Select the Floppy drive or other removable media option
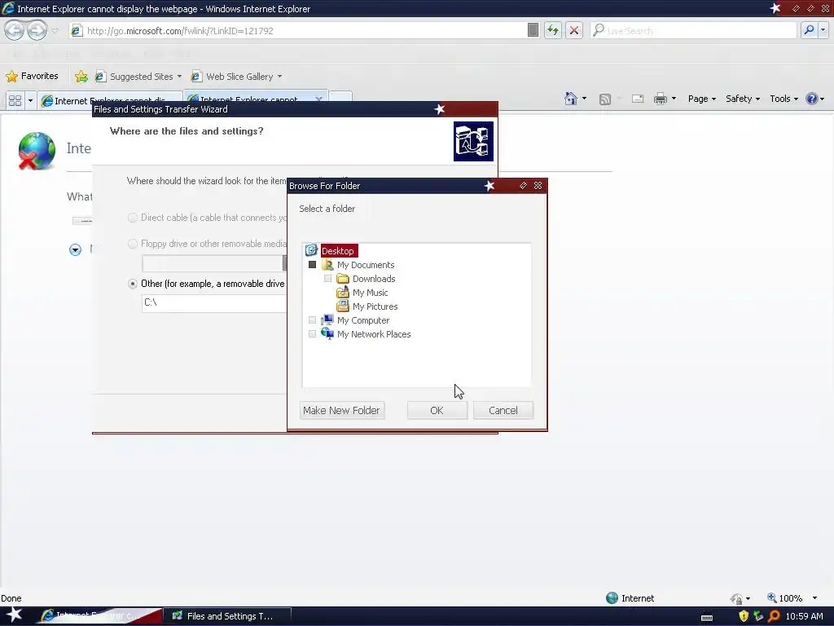 click(x=133, y=244)
